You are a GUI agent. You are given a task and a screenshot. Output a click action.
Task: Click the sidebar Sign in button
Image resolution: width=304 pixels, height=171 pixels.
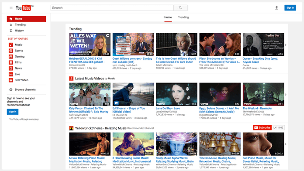13,112
